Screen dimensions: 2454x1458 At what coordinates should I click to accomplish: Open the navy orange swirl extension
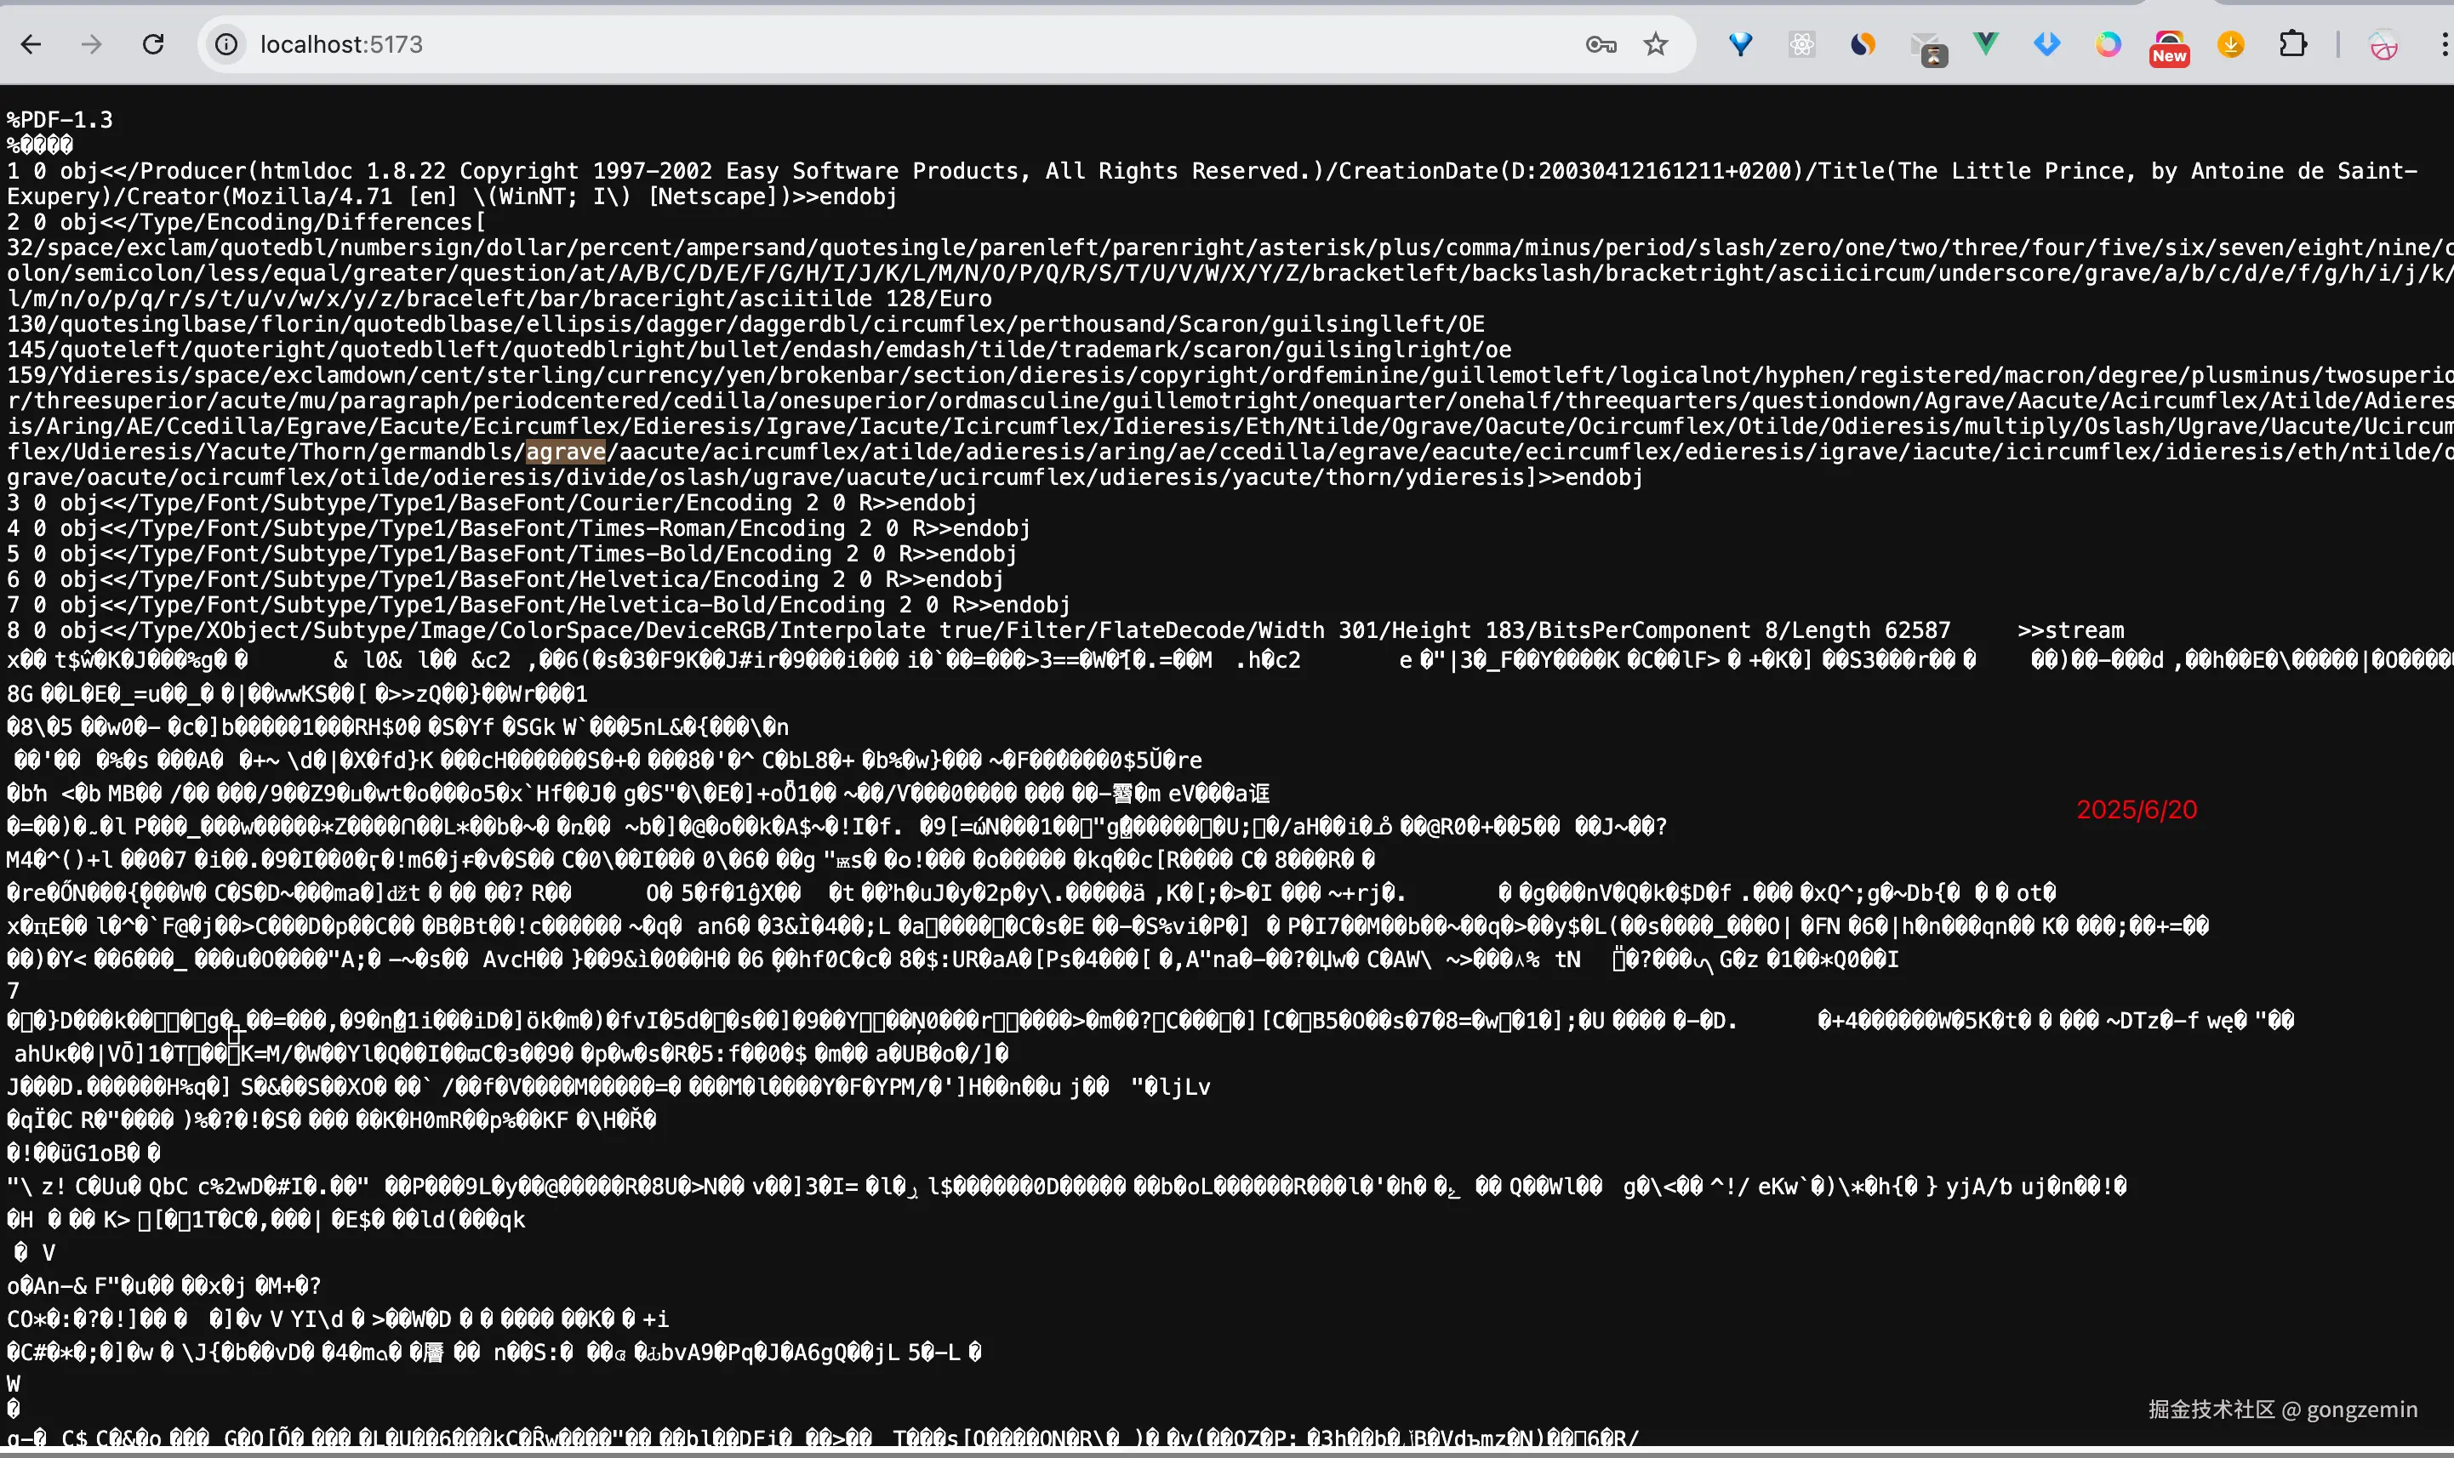(1863, 44)
